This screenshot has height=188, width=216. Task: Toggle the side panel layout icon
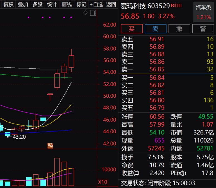[93, 13]
